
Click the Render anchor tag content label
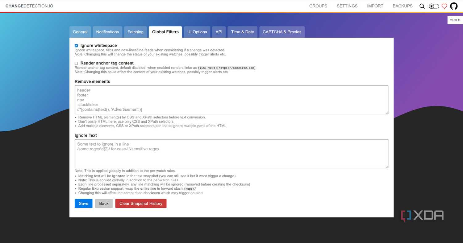pyautogui.click(x=107, y=63)
